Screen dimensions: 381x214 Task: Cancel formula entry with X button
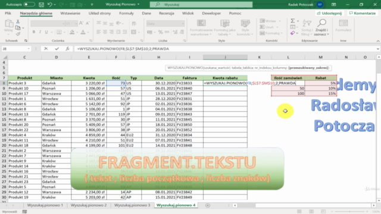click(x=46, y=49)
